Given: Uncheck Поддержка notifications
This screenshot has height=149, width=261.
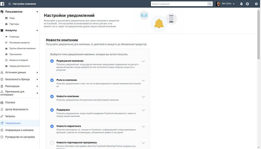Looking at the screenshot, I should click(x=52, y=110).
